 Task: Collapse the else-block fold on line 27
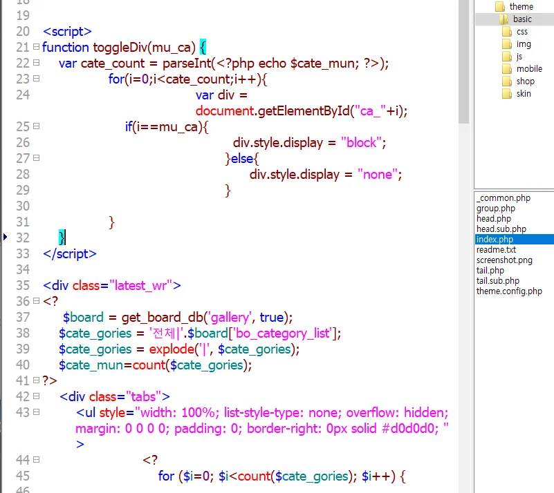click(36, 157)
